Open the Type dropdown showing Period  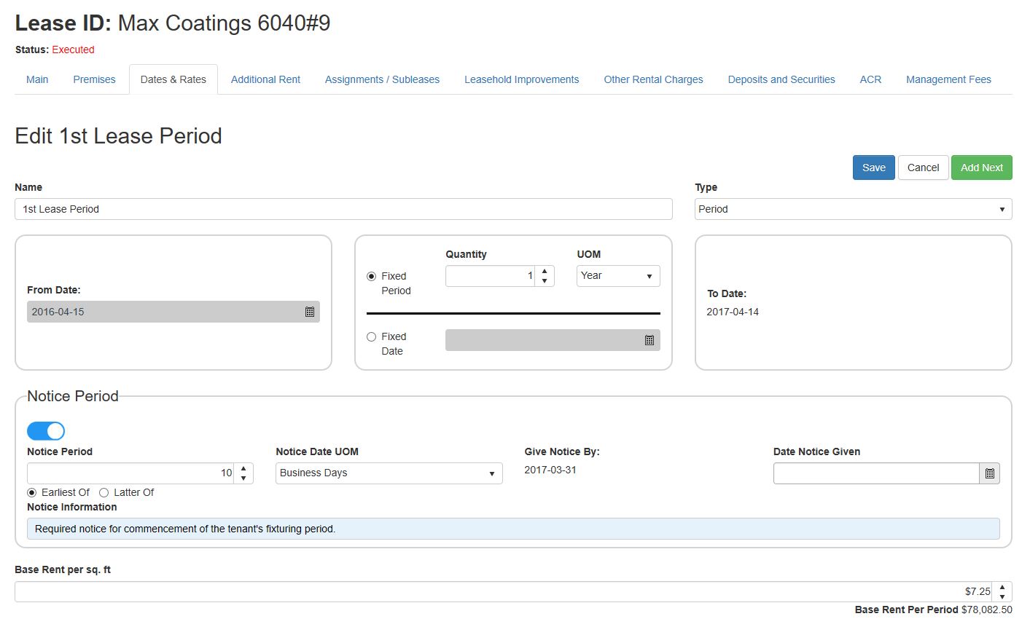point(853,209)
